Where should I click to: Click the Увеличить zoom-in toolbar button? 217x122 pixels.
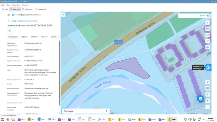pyautogui.click(x=27, y=9)
